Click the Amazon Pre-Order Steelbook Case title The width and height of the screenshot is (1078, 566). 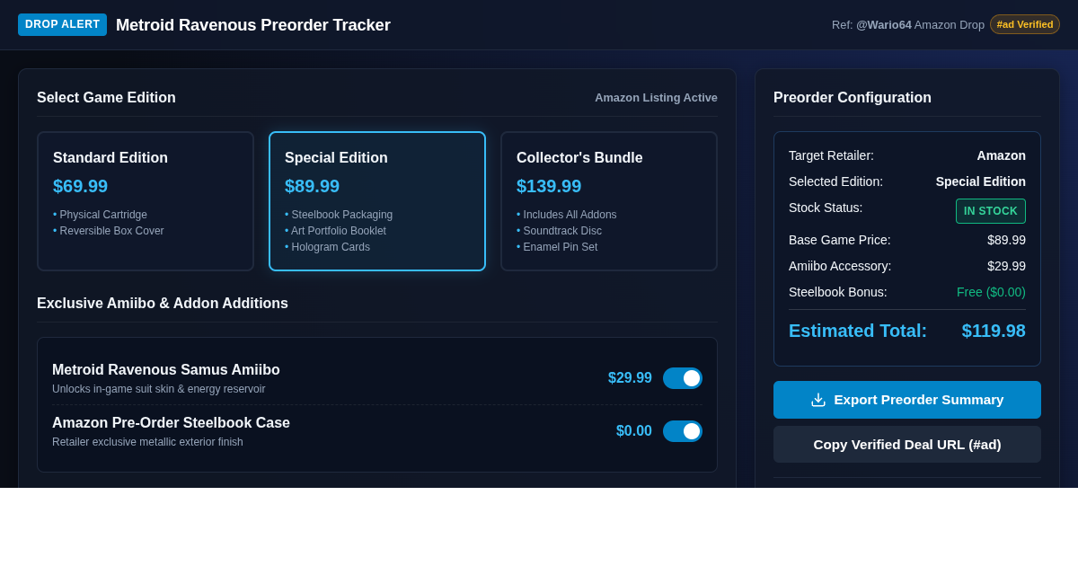[x=171, y=423]
